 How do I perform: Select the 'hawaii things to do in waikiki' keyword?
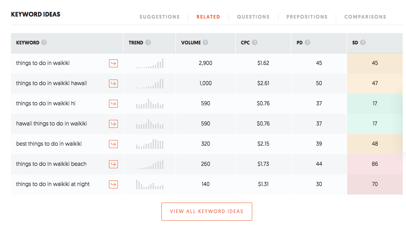coord(51,124)
